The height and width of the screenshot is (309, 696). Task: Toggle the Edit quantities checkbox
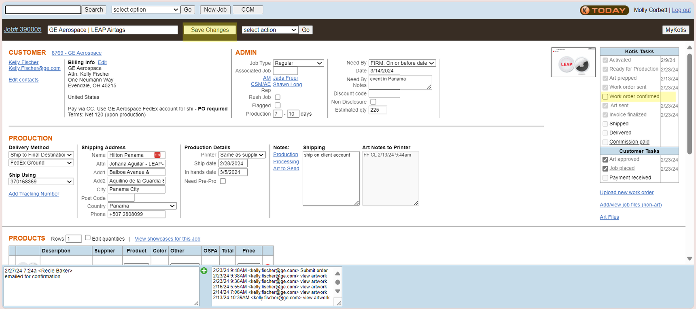point(88,238)
